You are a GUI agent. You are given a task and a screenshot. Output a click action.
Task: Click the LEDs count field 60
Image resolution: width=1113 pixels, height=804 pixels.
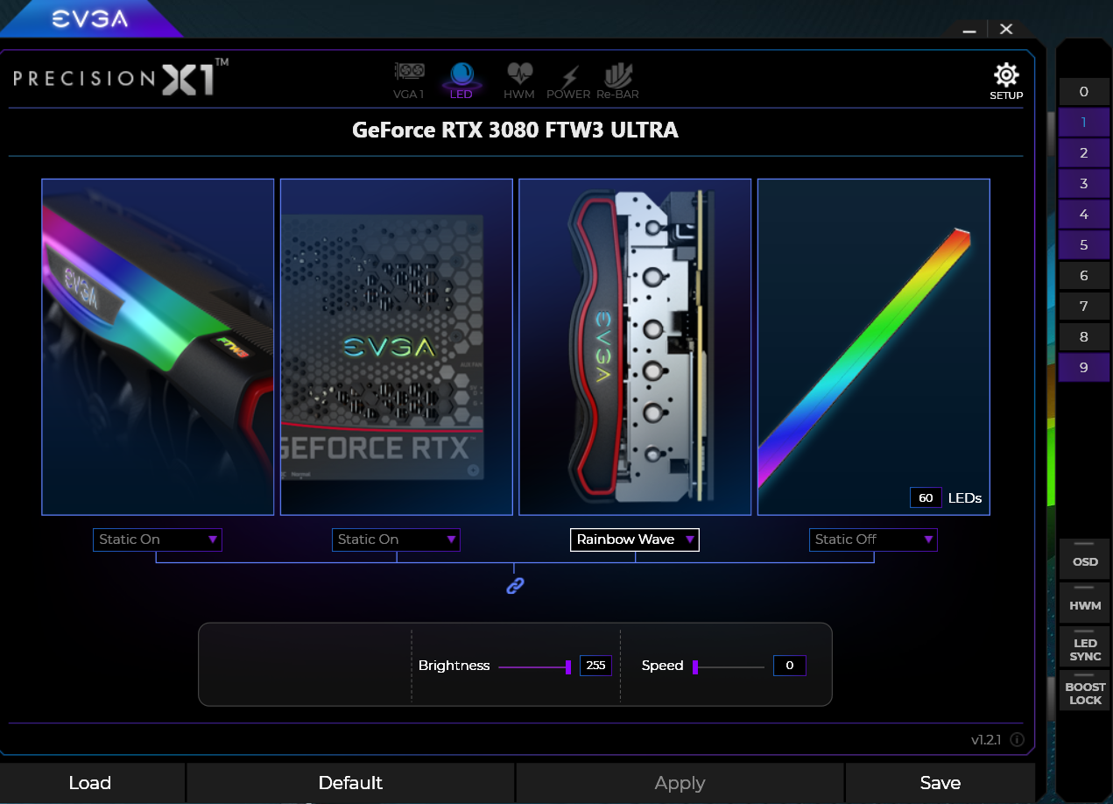(x=926, y=497)
